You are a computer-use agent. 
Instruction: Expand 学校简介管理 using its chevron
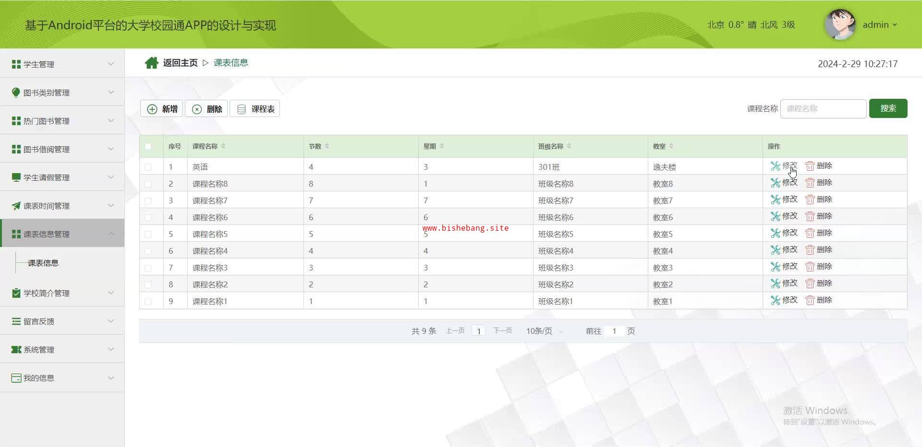click(111, 293)
